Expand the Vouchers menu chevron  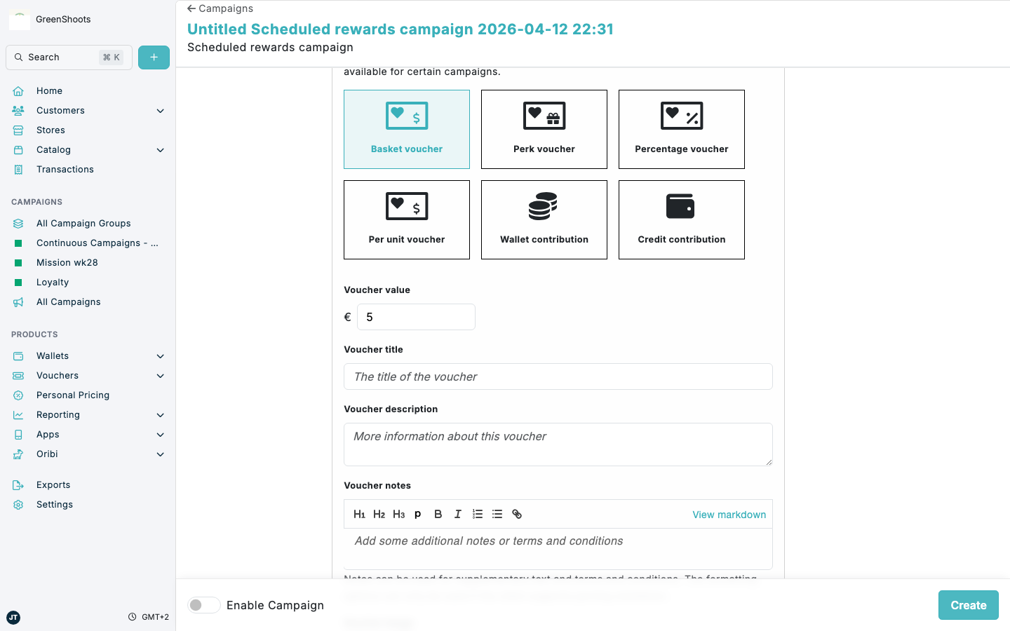161,376
